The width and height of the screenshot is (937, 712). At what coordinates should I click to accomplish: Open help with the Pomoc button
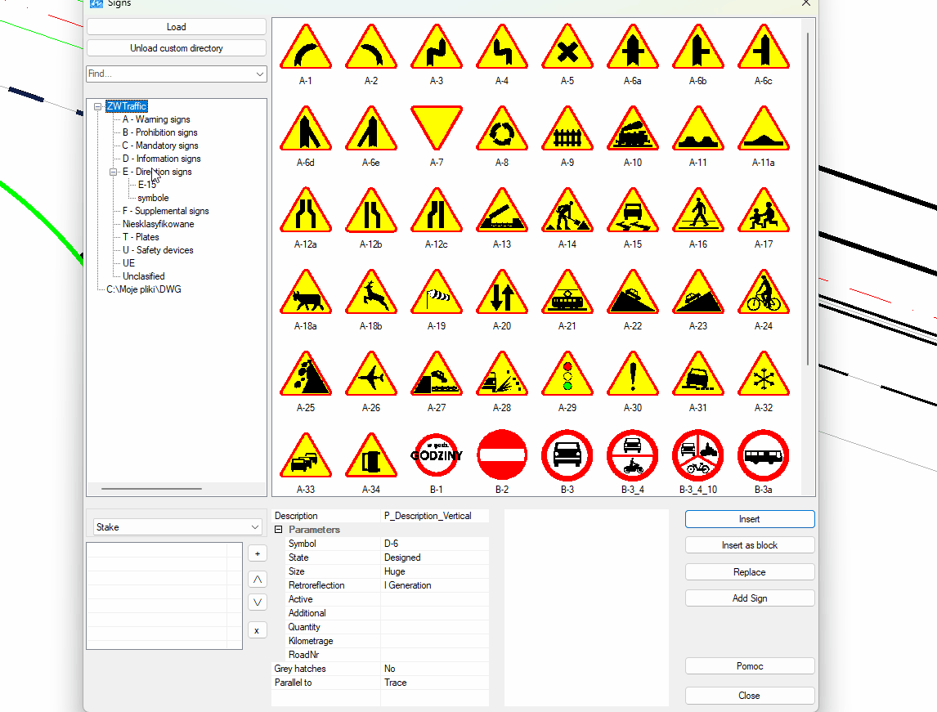click(750, 666)
